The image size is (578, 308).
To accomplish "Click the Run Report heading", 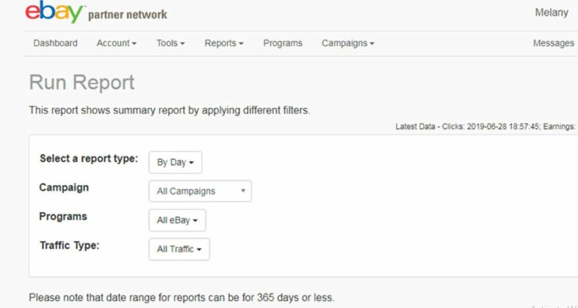I will click(82, 82).
